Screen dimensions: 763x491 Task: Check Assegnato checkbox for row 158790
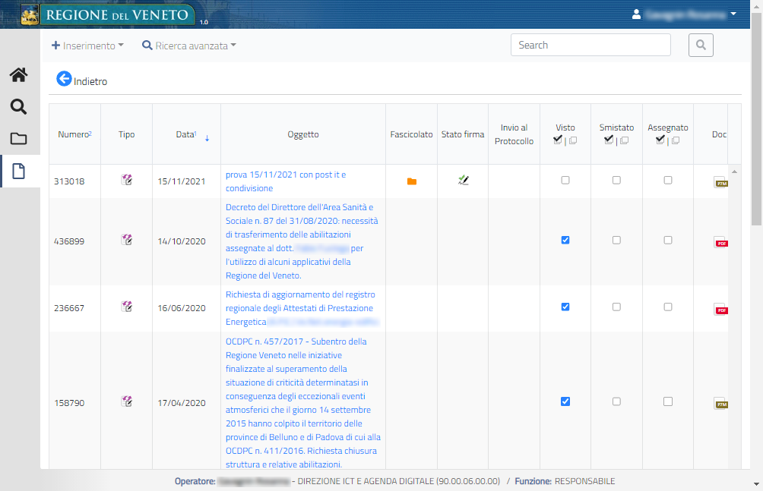coord(668,401)
